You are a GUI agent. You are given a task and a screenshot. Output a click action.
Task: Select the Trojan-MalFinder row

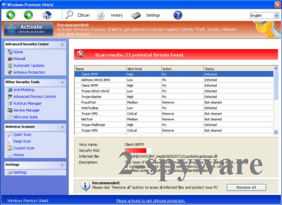[x=174, y=125]
